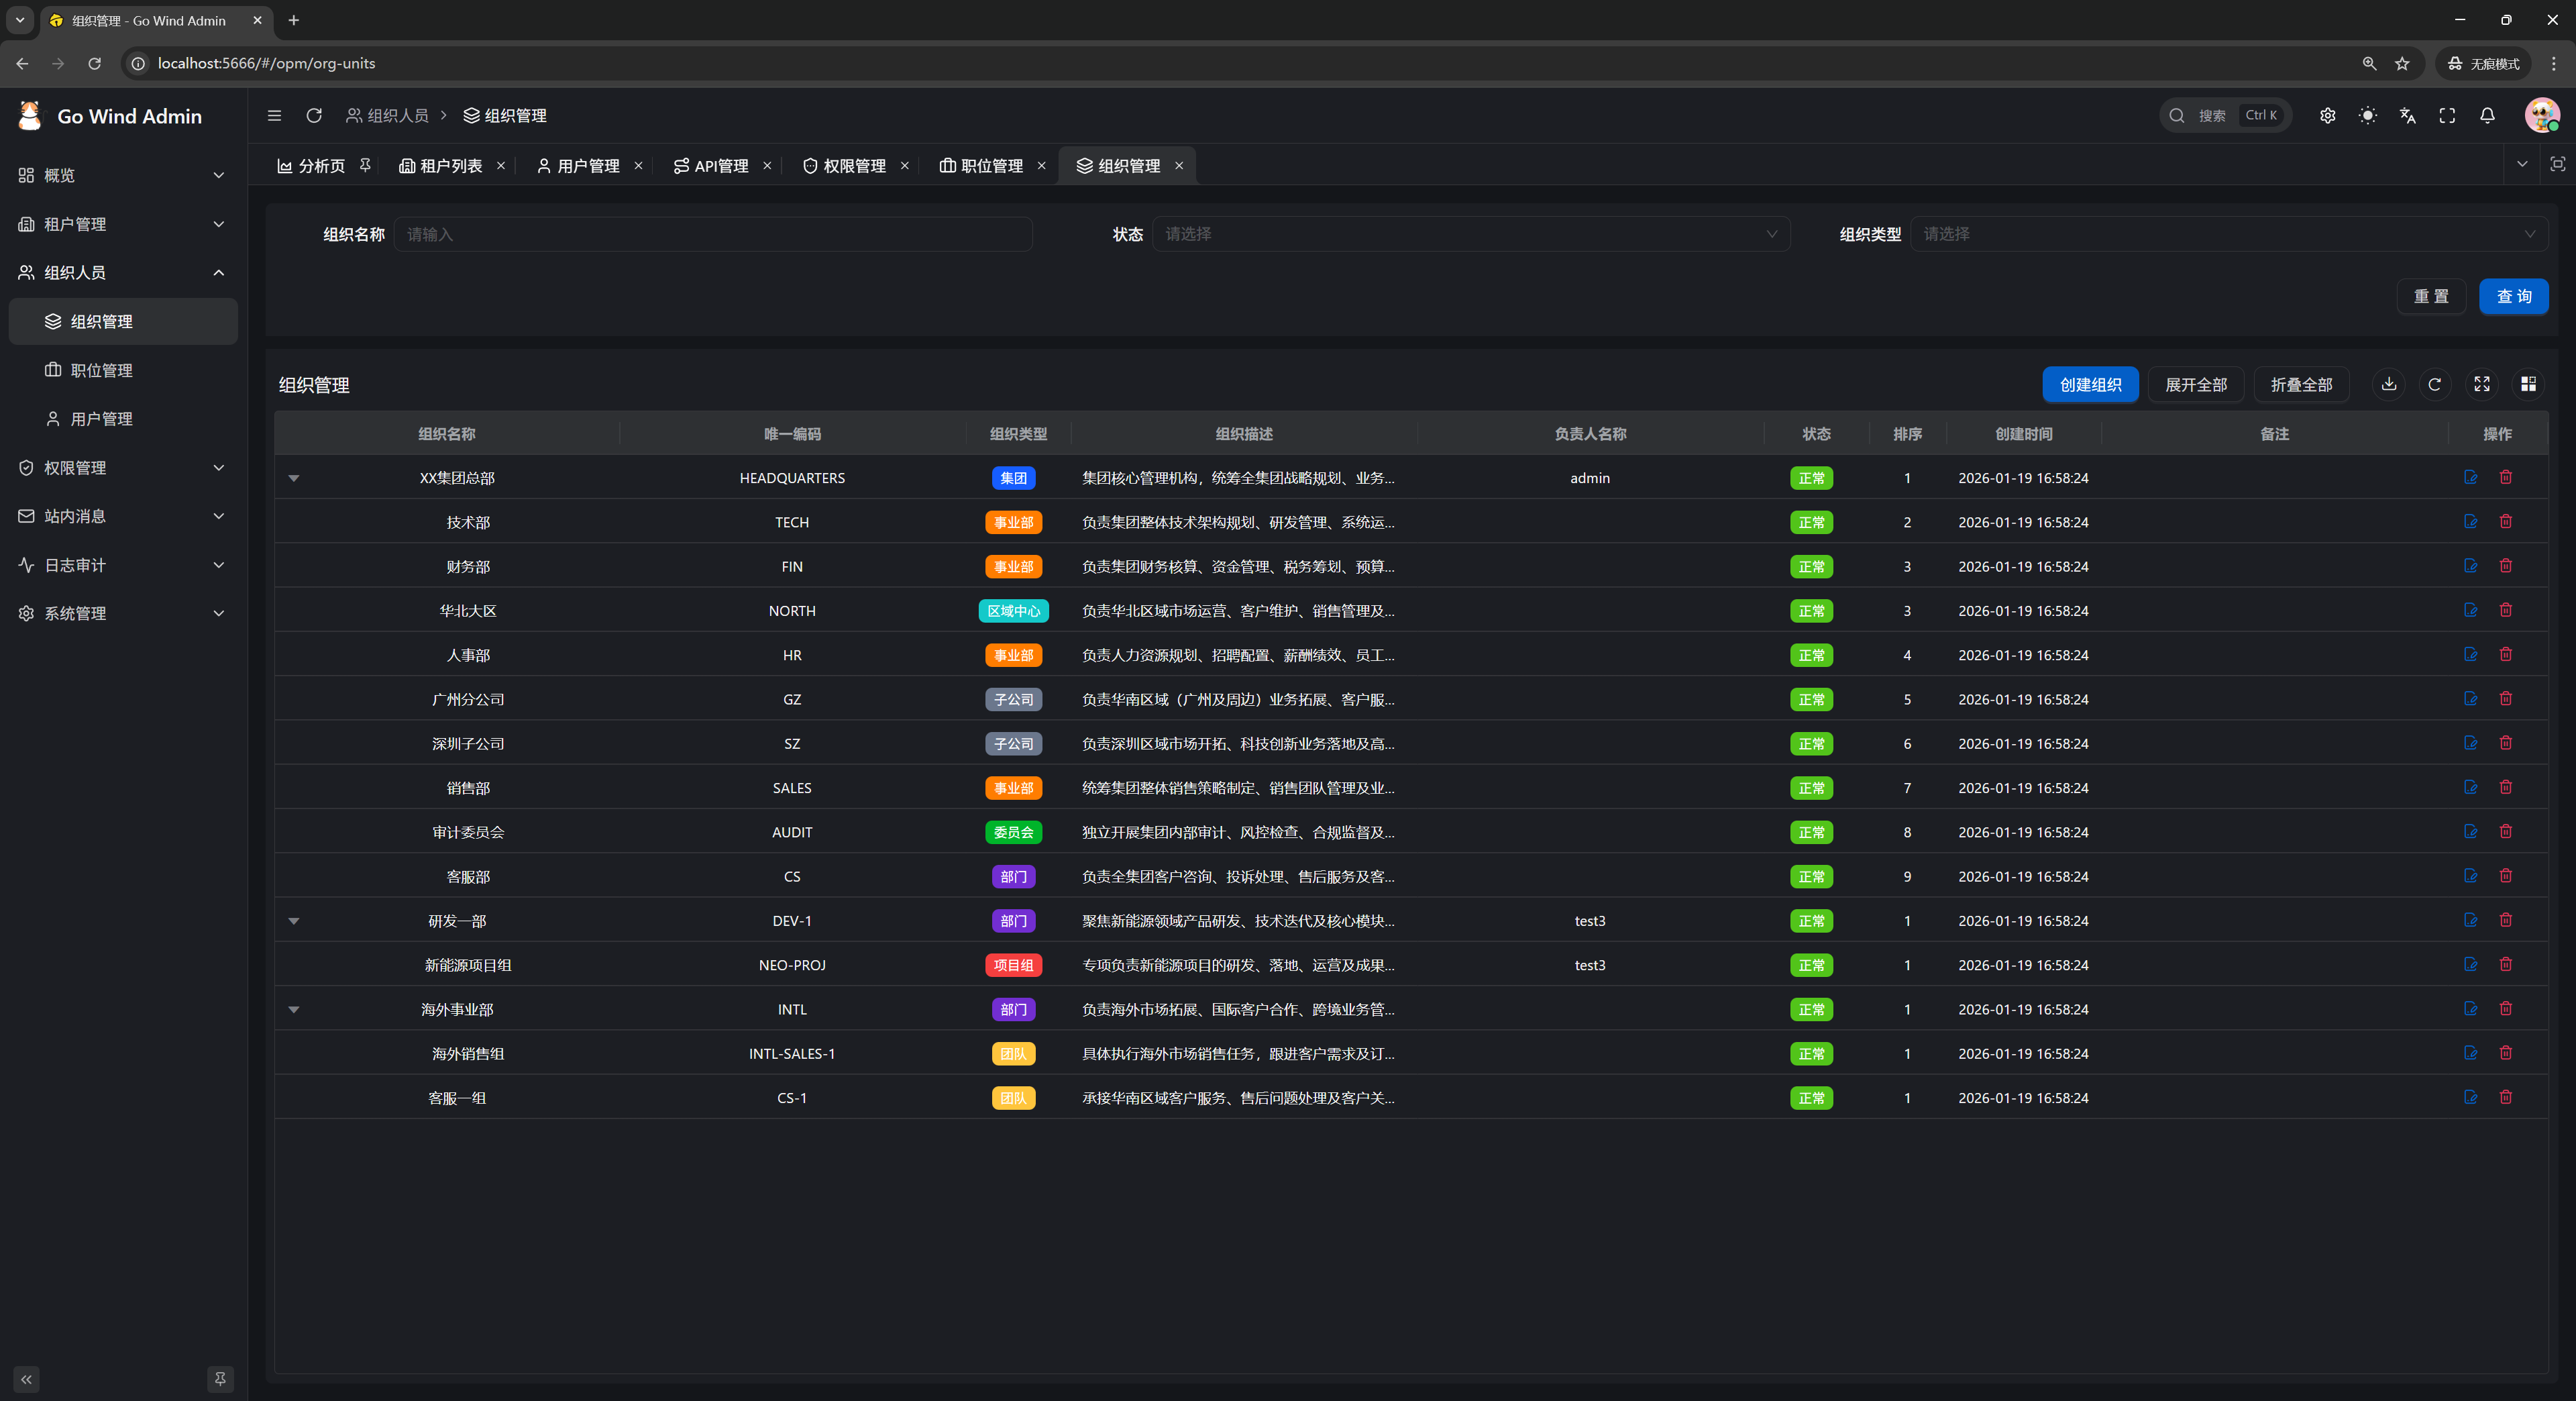Click the 查询 search button
This screenshot has height=1401, width=2576.
pos(2513,296)
